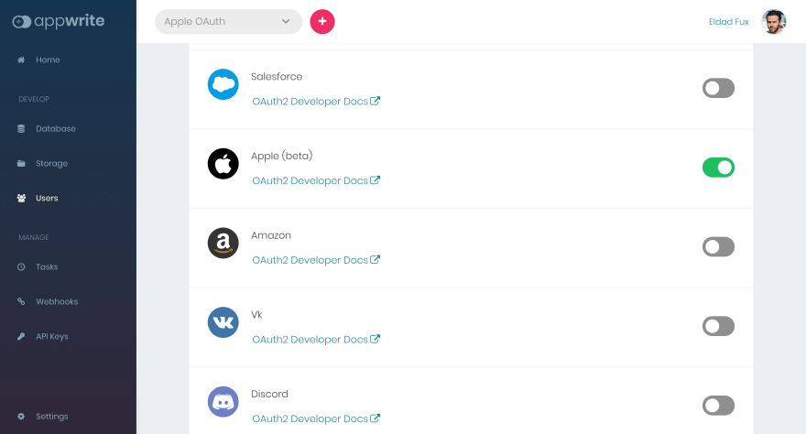Open Eldad Fux profile avatar
Image resolution: width=806 pixels, height=434 pixels.
pos(774,22)
